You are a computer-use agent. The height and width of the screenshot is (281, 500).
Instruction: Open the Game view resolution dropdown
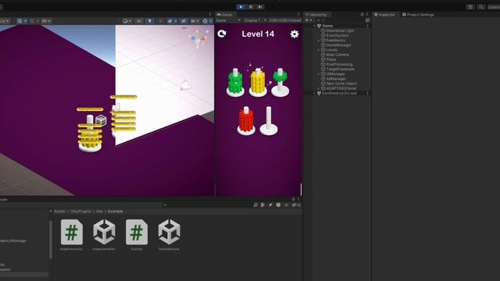click(284, 20)
